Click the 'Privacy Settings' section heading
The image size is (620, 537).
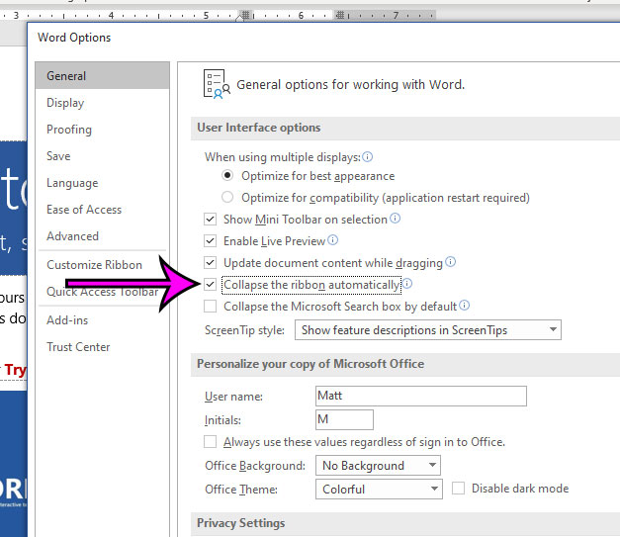pyautogui.click(x=241, y=523)
